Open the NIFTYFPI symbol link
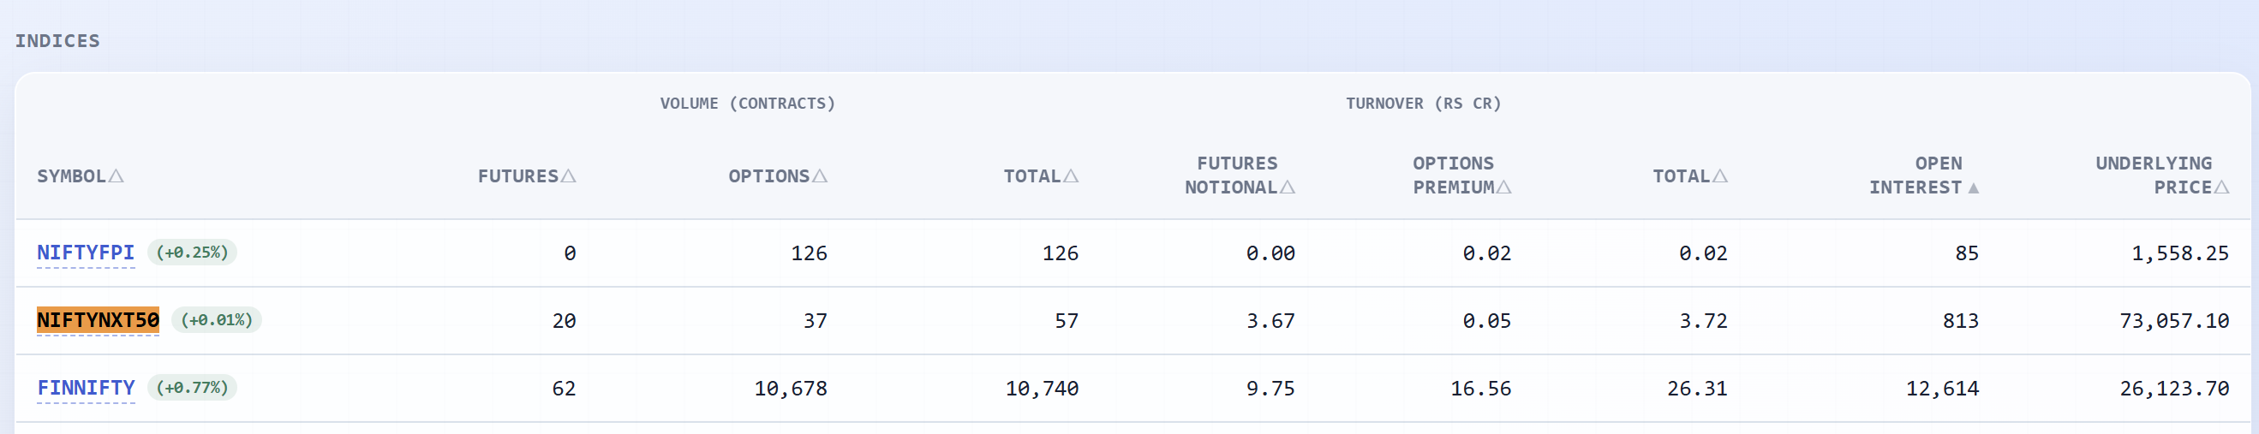2259x434 pixels. click(x=86, y=253)
